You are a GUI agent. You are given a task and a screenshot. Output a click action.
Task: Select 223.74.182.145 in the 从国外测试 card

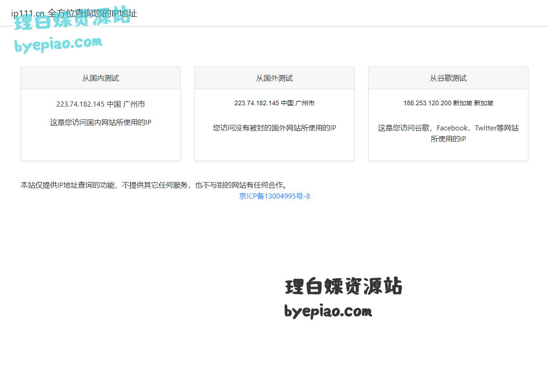tap(257, 103)
